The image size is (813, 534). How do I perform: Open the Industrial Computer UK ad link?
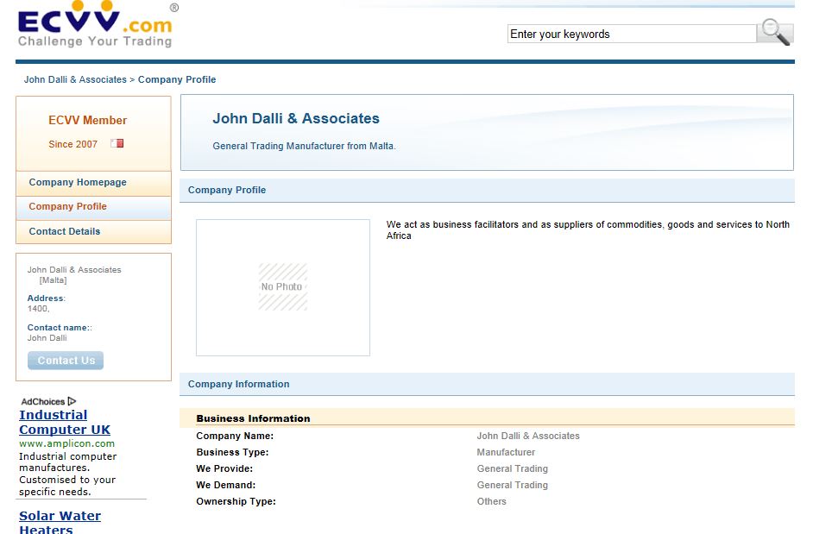(x=65, y=422)
